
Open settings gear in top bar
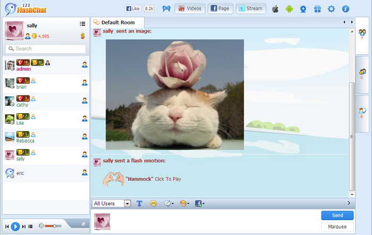click(x=331, y=9)
